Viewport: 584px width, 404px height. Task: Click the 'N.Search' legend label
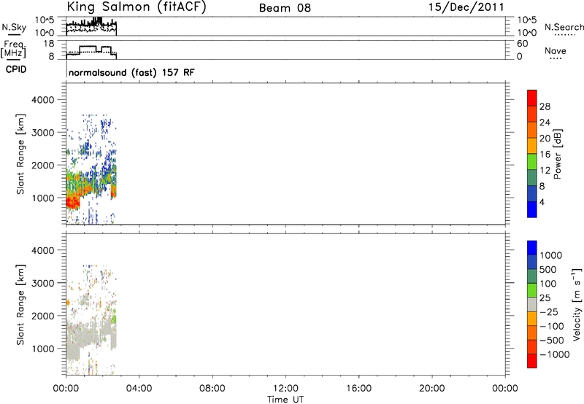(x=564, y=27)
